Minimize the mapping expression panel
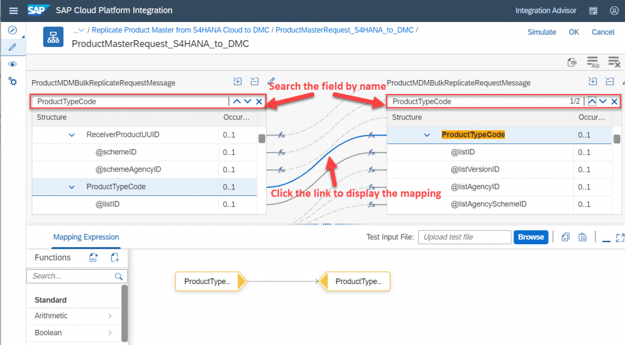This screenshot has width=625, height=345. click(606, 241)
